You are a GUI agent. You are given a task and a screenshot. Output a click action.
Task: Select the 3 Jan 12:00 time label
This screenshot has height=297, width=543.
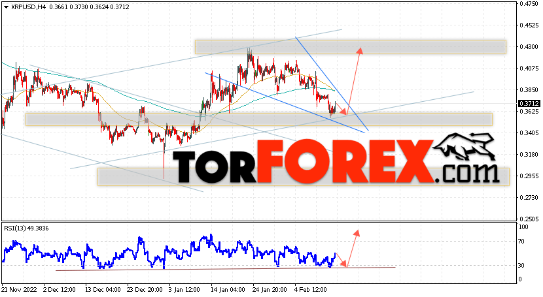click(x=184, y=289)
